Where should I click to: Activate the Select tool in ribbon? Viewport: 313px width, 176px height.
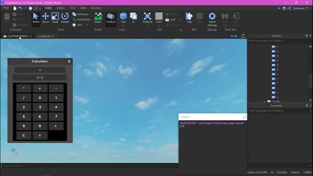coord(36,18)
